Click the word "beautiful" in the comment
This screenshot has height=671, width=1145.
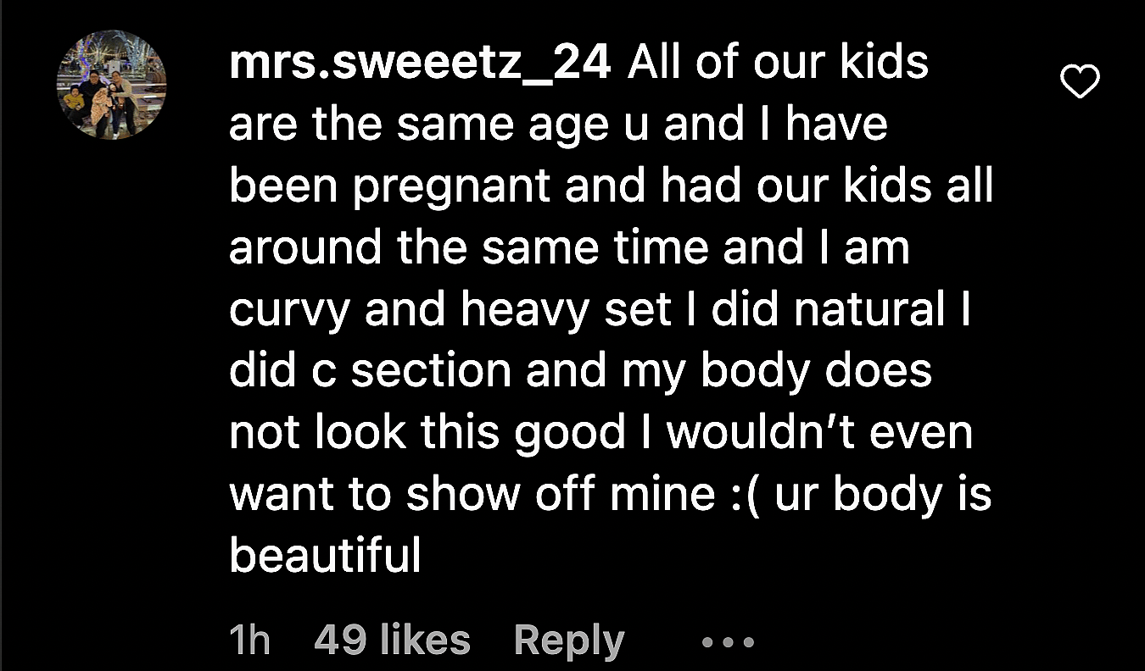pos(325,556)
